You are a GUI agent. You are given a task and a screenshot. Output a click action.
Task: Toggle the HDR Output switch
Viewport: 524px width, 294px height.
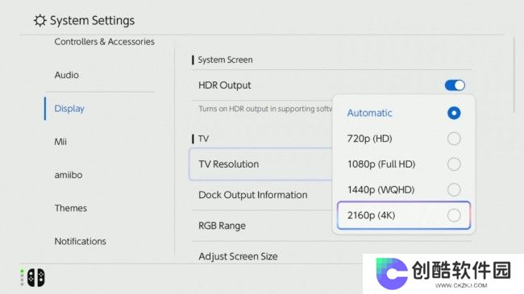click(x=455, y=85)
